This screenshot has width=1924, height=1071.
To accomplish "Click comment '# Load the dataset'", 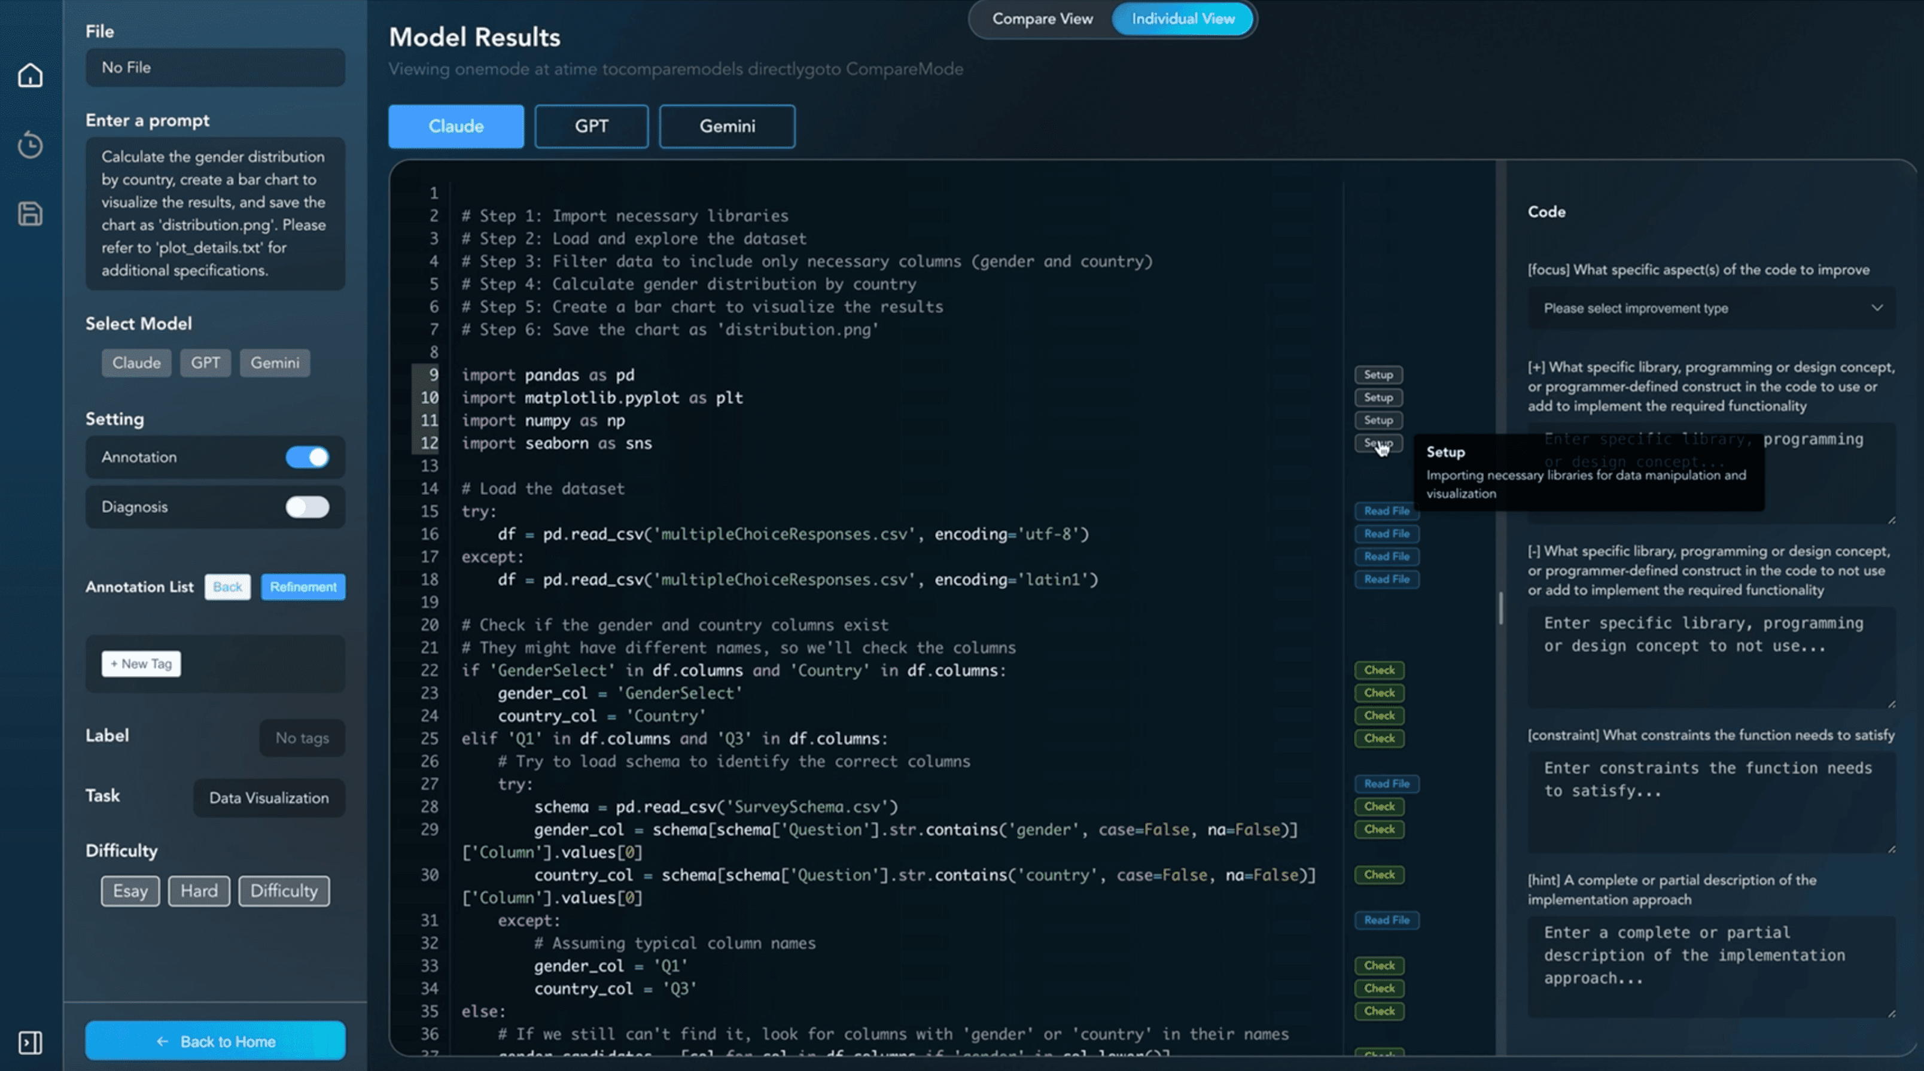I will click(x=542, y=489).
